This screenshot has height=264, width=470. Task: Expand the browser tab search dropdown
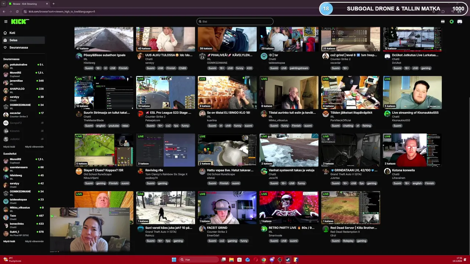pyautogui.click(x=3, y=4)
